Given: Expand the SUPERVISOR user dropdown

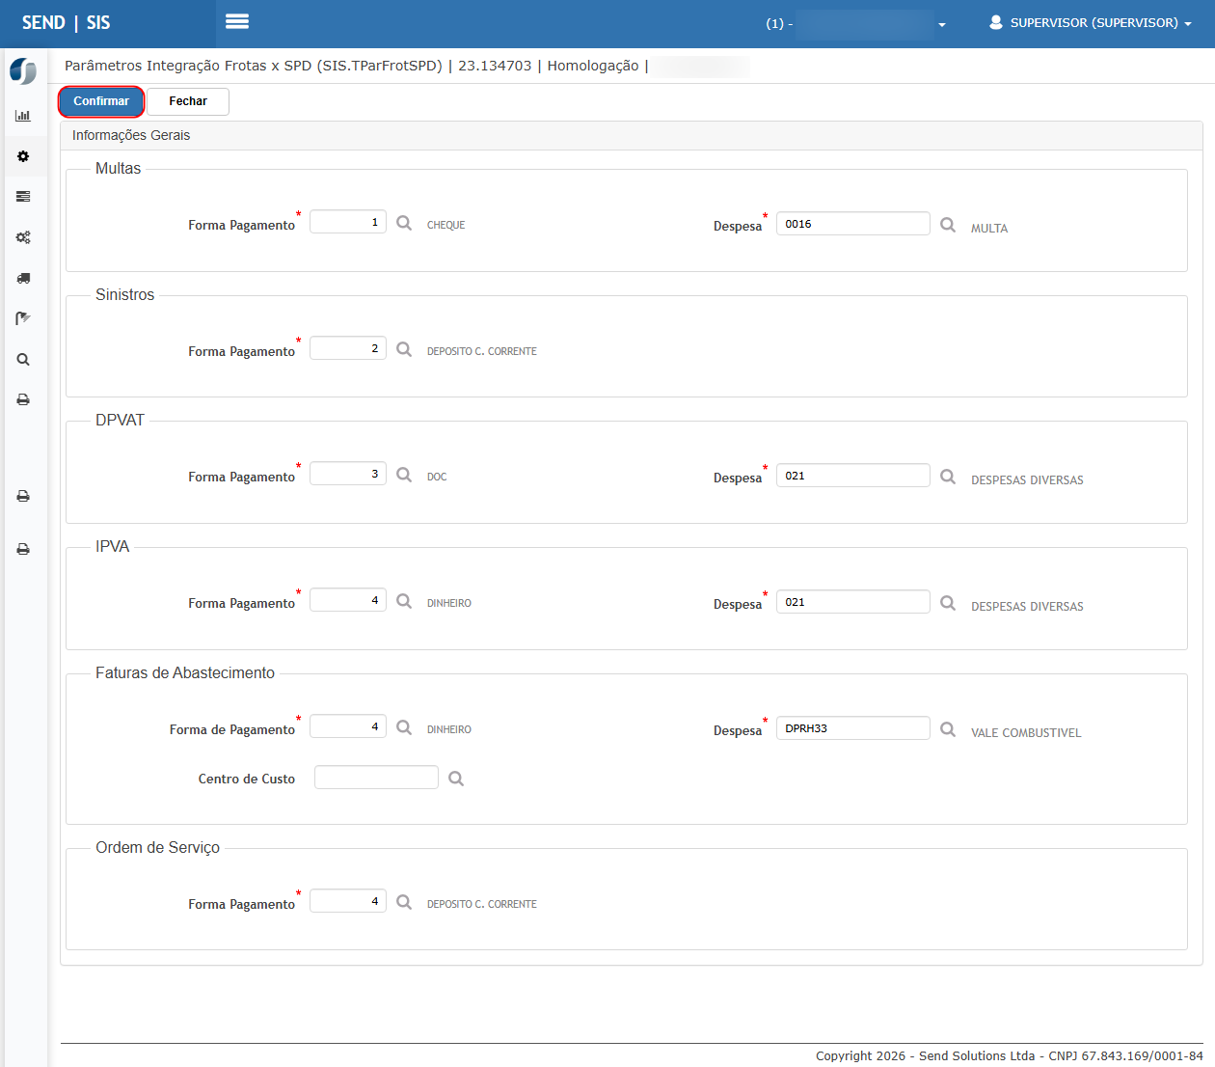Looking at the screenshot, I should (1091, 23).
